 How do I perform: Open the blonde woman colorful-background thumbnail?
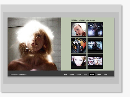[x=95, y=61]
